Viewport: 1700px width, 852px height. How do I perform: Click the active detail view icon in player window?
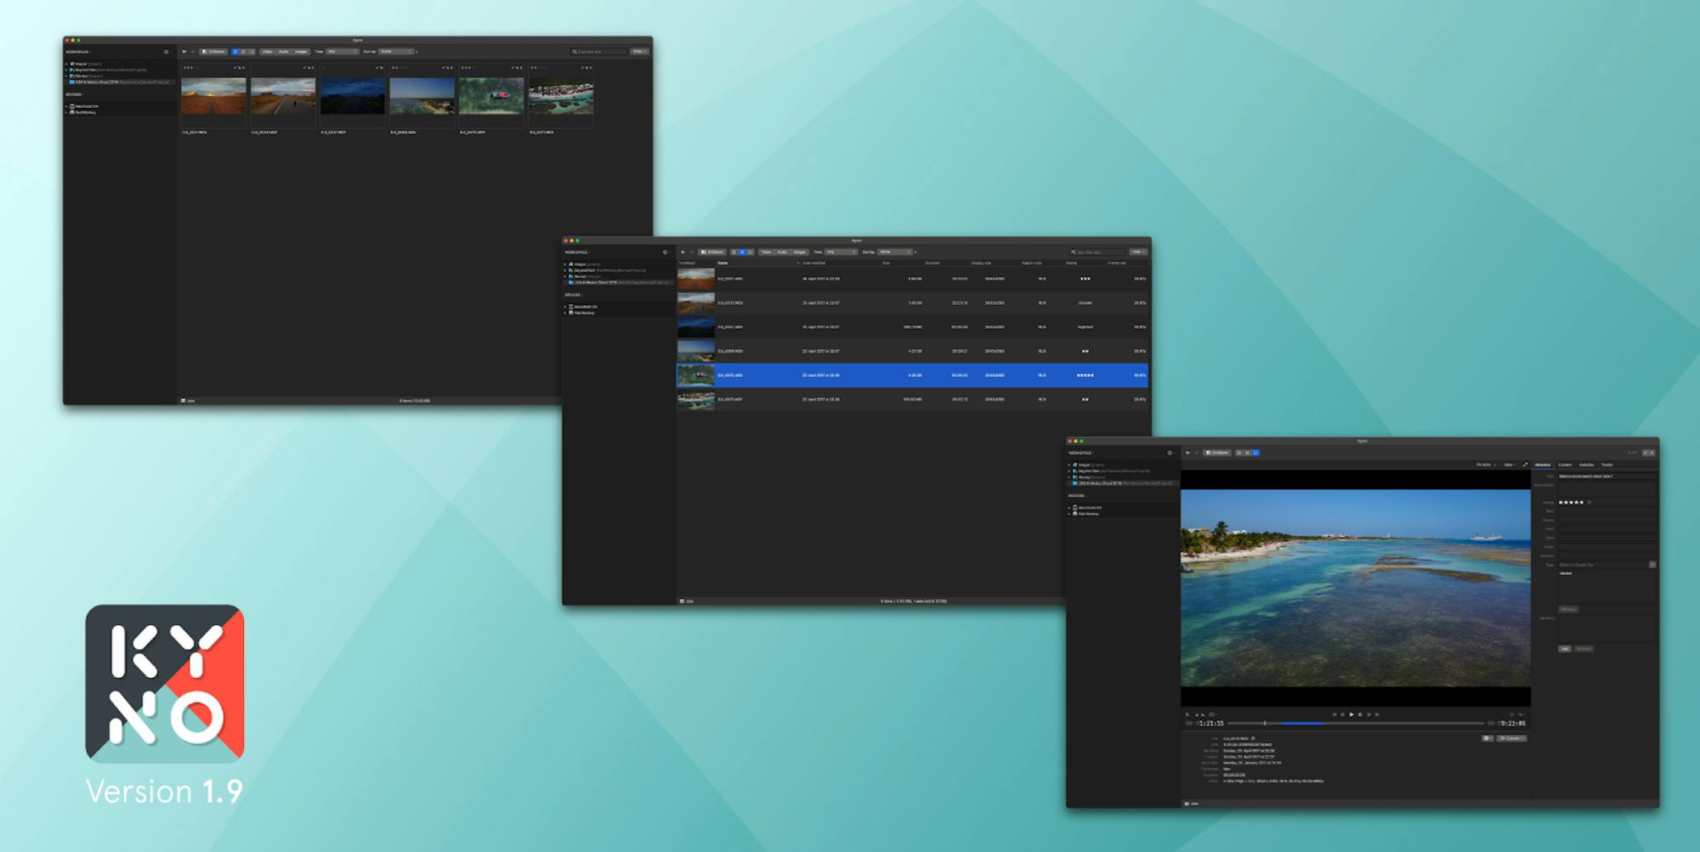(1255, 453)
